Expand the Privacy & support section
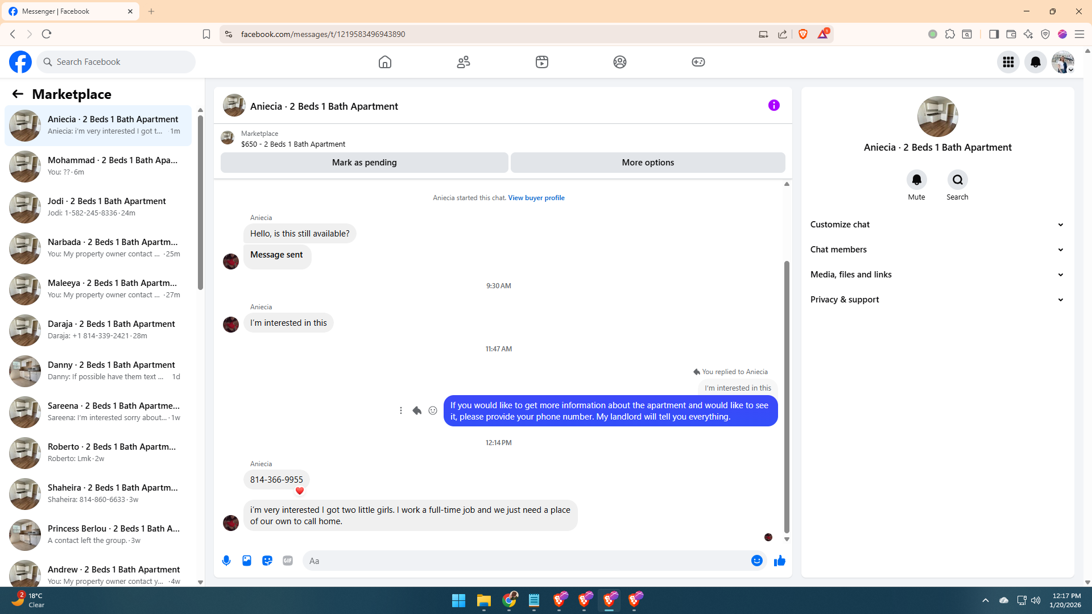 937,300
